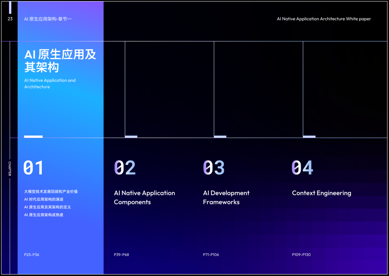Click page range P25-P36
The image size is (389, 276).
32,254
